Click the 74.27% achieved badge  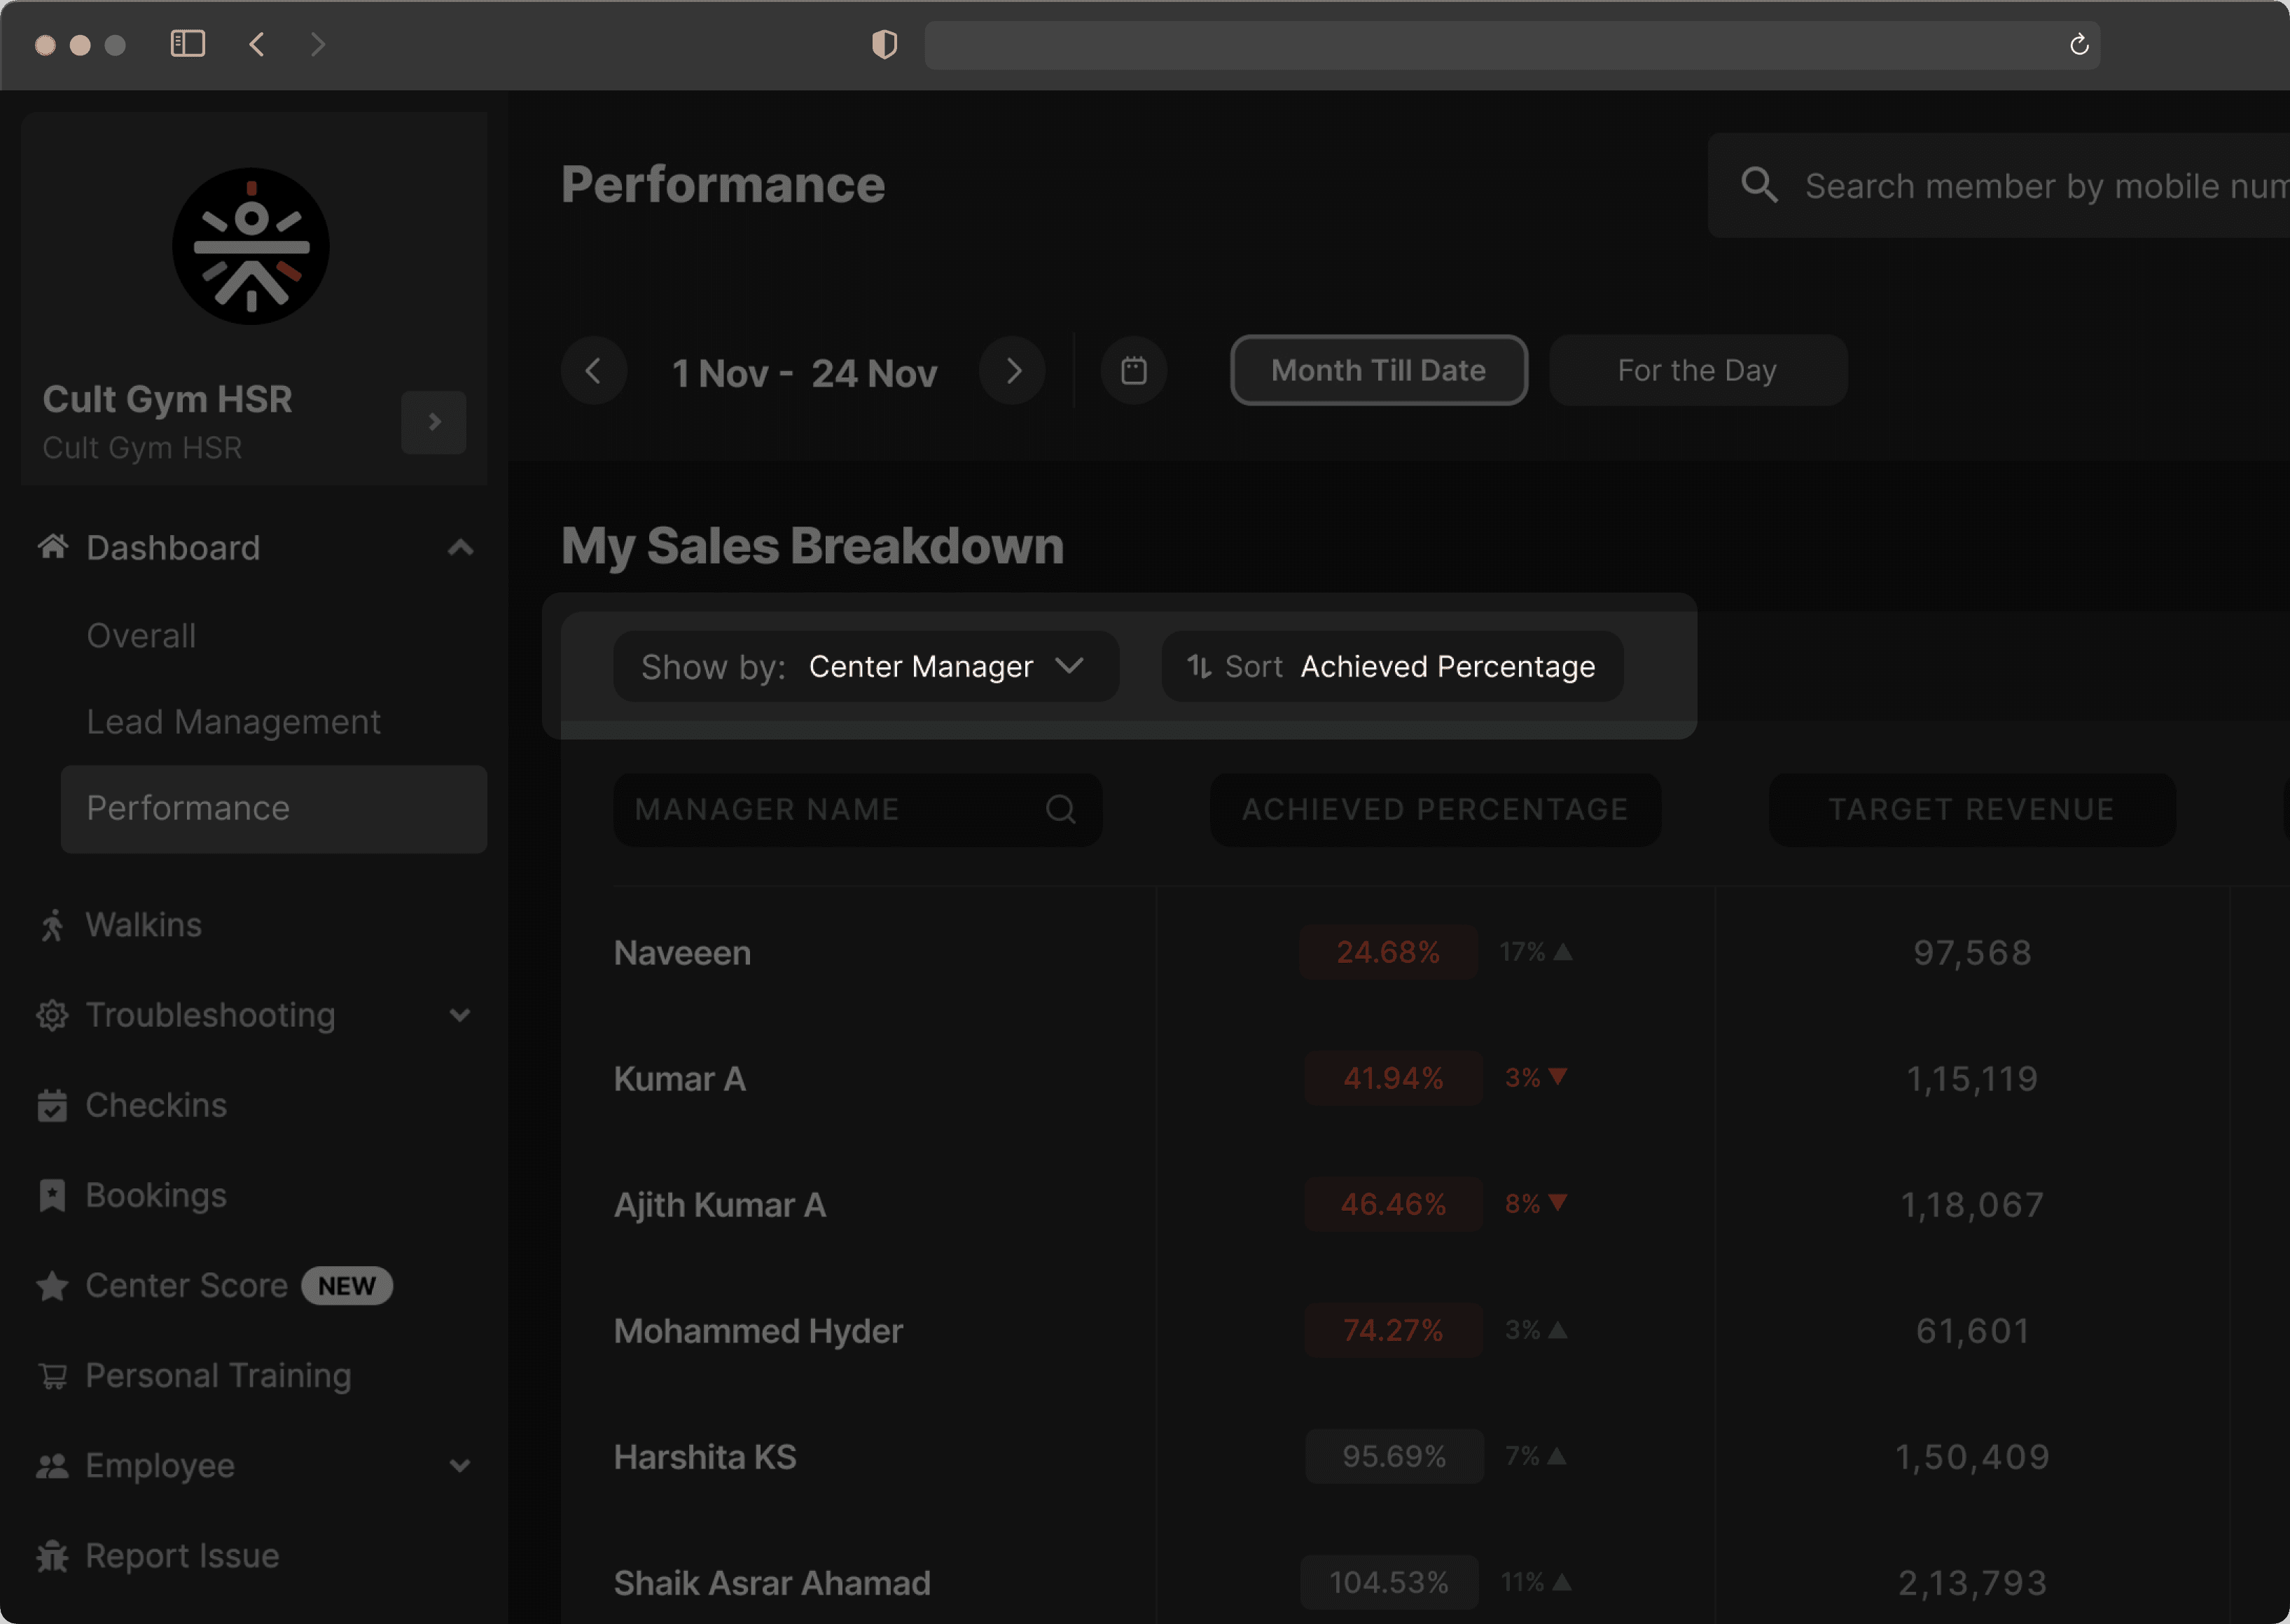pyautogui.click(x=1393, y=1330)
